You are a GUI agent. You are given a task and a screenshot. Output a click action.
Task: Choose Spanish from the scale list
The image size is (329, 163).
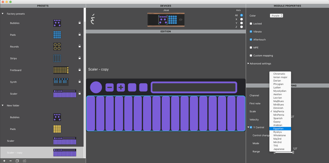coord(280,118)
